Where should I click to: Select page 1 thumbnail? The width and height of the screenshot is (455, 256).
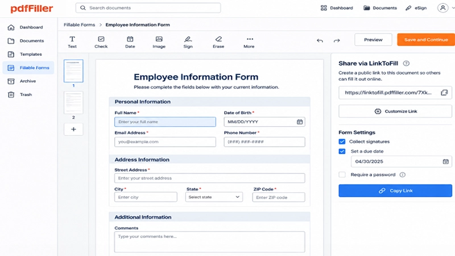73,71
